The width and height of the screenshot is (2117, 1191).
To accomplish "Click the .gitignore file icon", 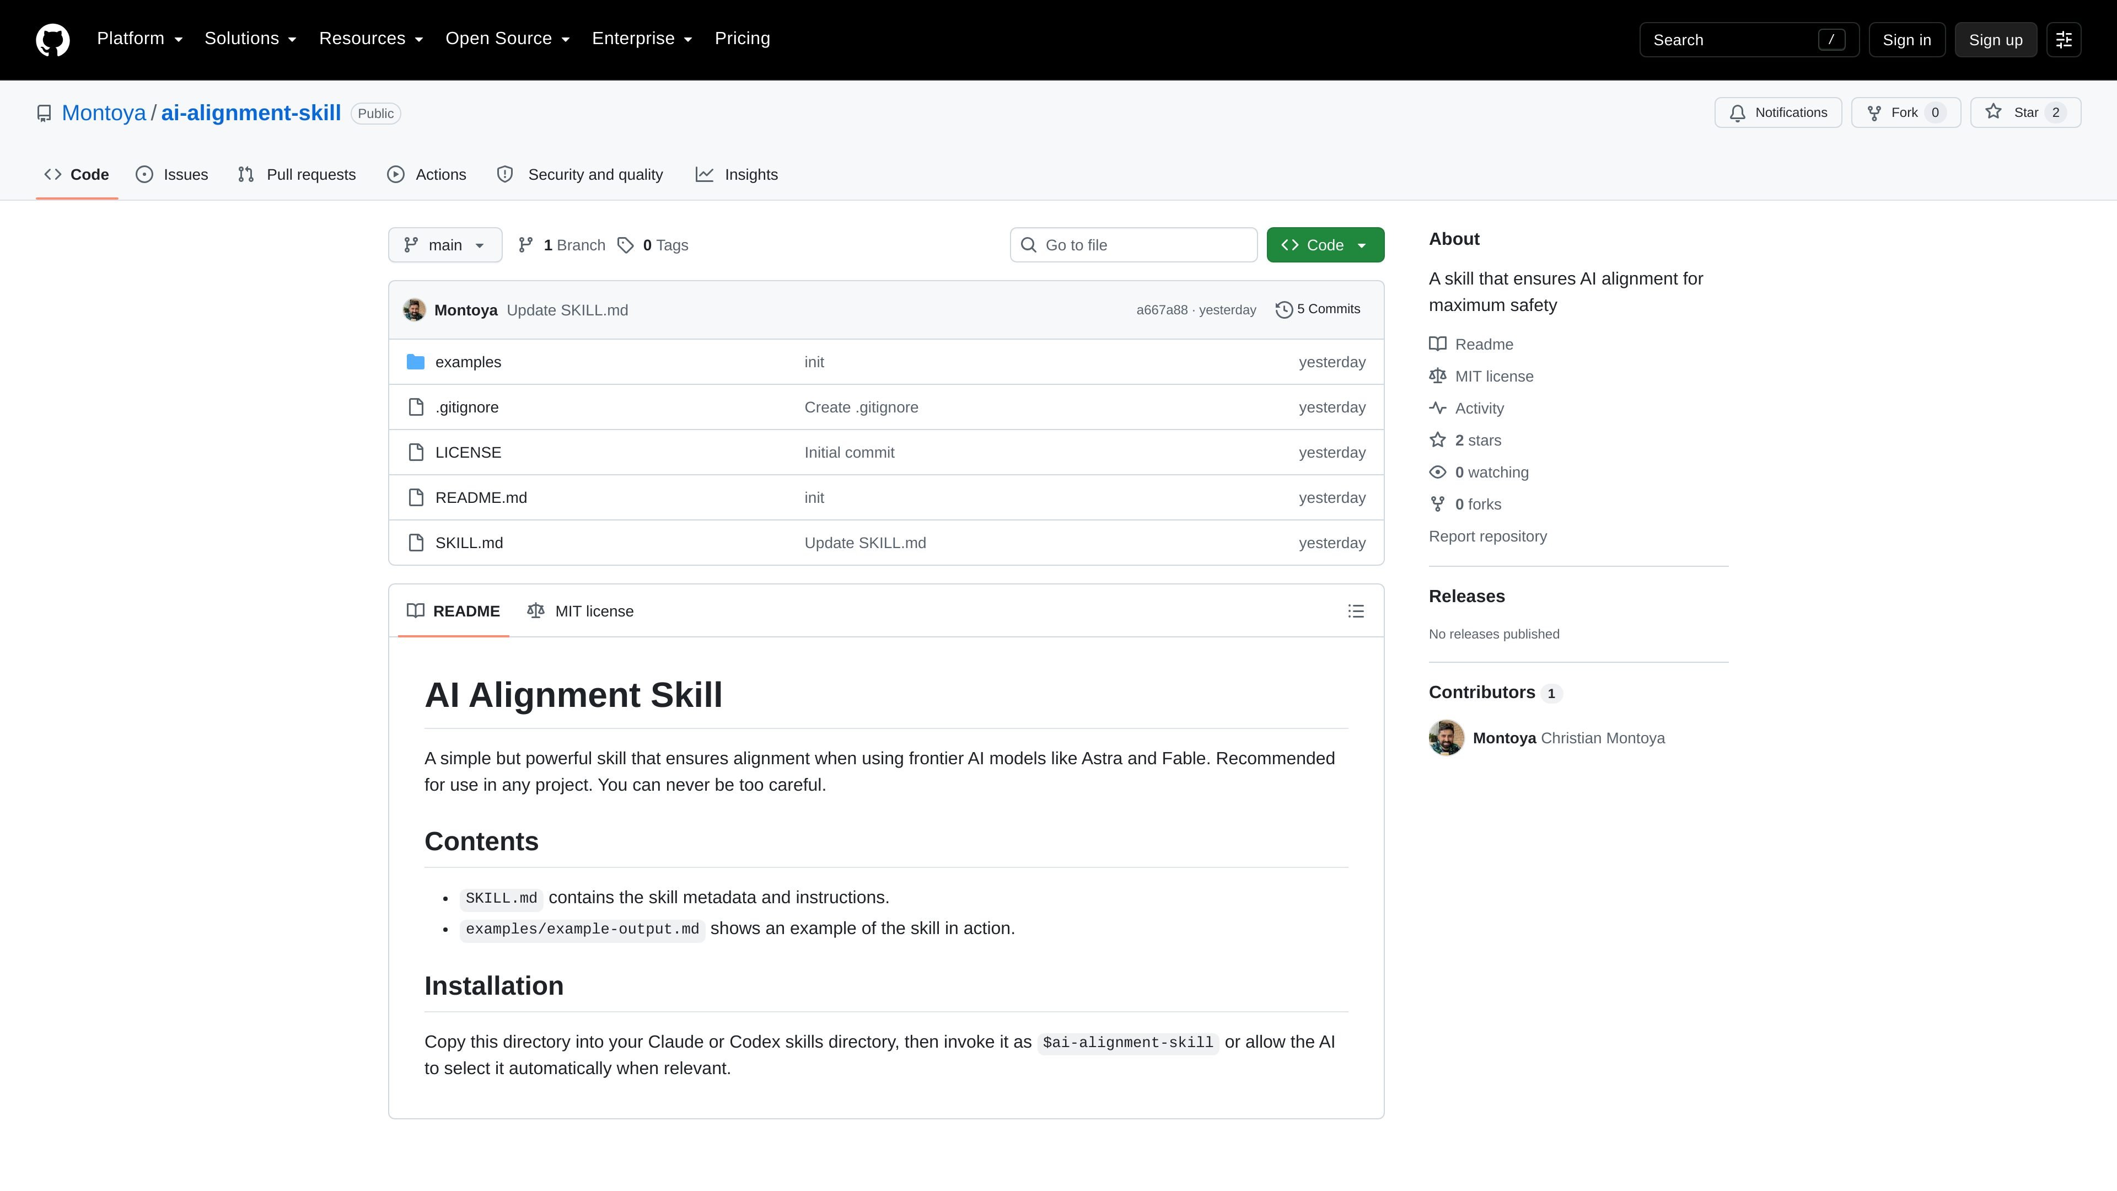I will pyautogui.click(x=416, y=407).
